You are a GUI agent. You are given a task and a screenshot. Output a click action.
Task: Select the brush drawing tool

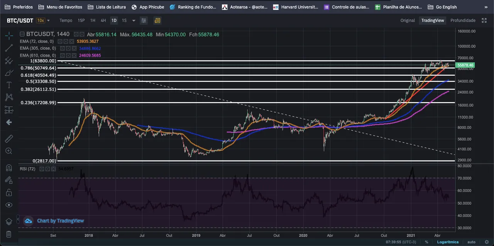(x=9, y=72)
